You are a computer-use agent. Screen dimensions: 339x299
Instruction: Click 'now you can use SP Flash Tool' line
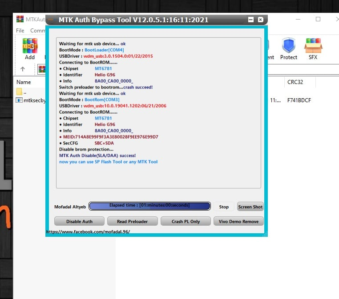tap(108, 162)
